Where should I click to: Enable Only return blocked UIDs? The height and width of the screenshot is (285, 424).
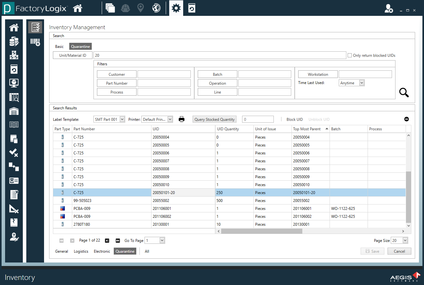tap(350, 55)
